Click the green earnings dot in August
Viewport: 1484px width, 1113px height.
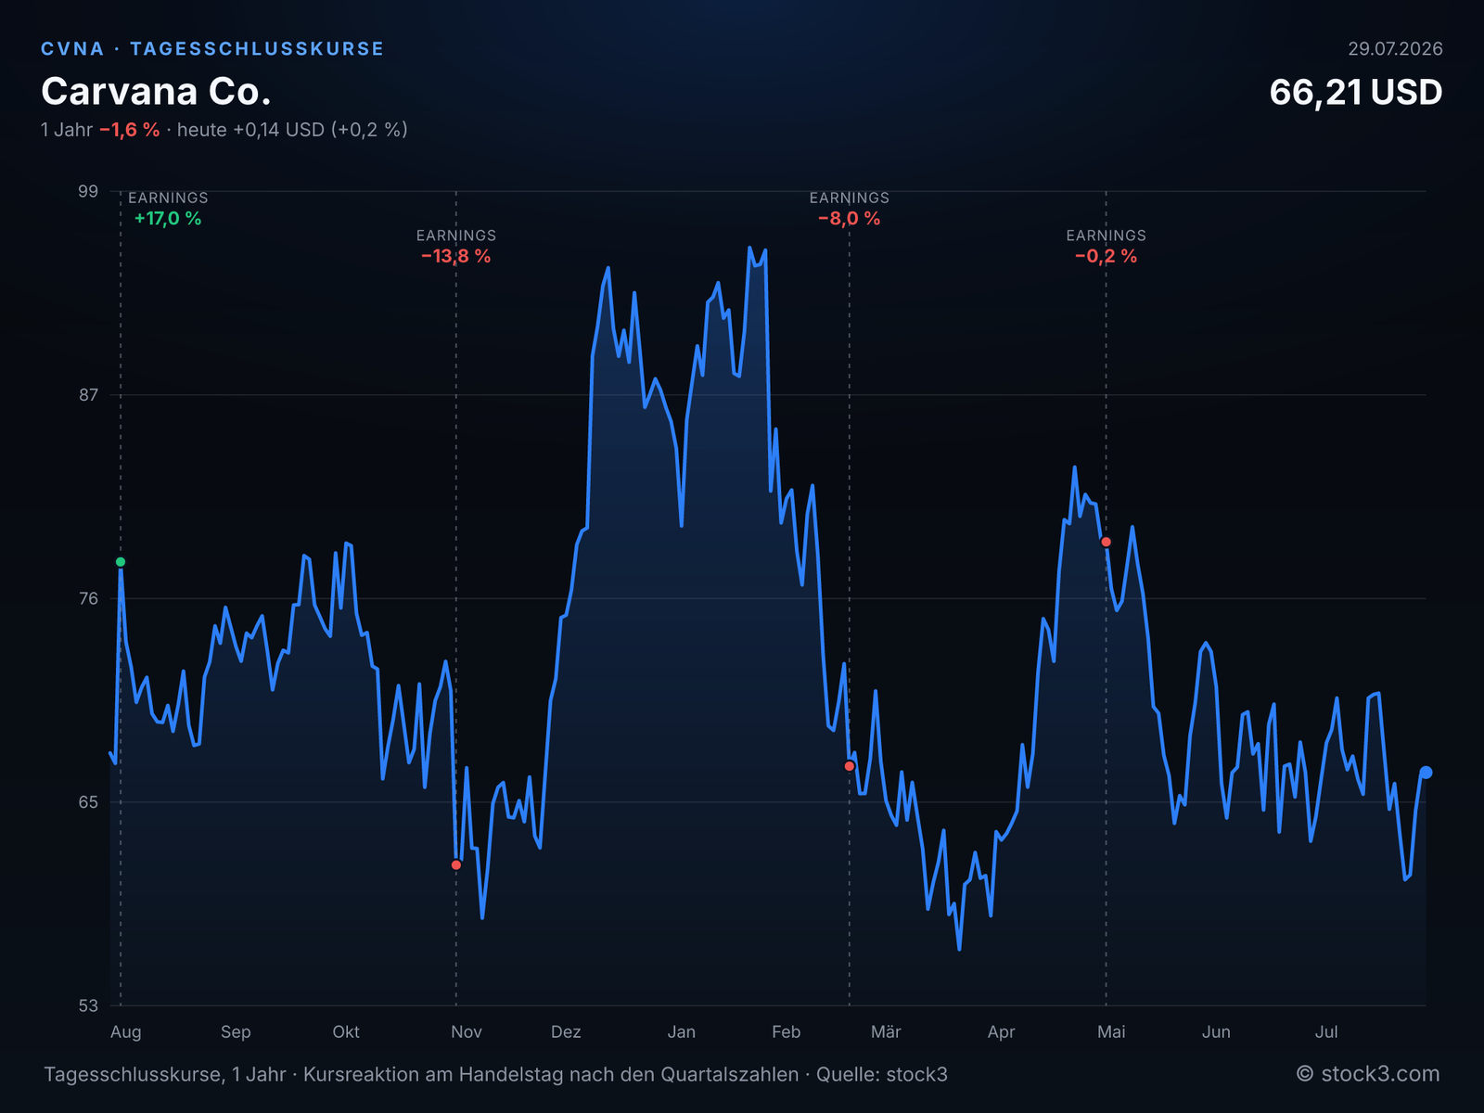point(121,562)
